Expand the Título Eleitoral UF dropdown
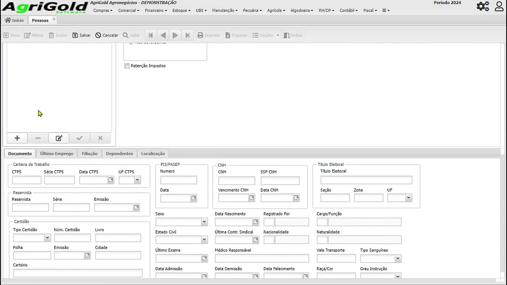The width and height of the screenshot is (507, 285). point(408,198)
